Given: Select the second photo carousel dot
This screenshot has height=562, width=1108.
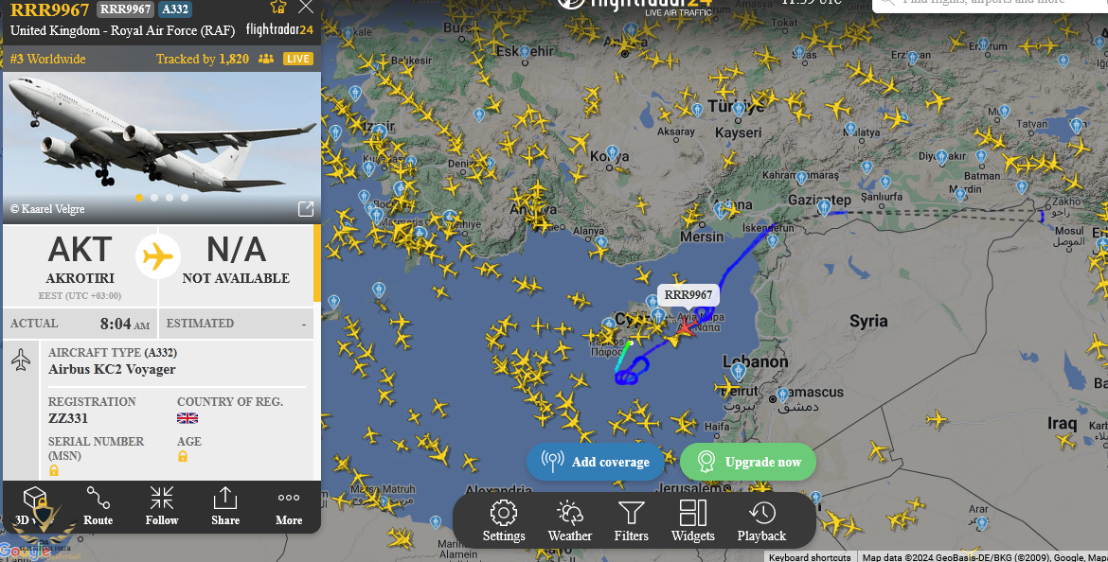Looking at the screenshot, I should (154, 198).
